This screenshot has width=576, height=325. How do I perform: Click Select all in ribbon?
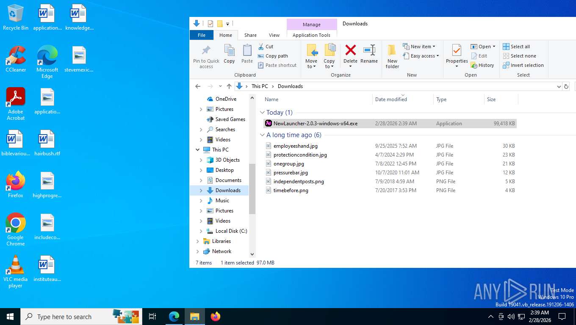(x=516, y=47)
